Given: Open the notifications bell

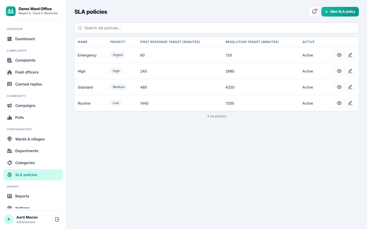Looking at the screenshot, I should coord(314,12).
